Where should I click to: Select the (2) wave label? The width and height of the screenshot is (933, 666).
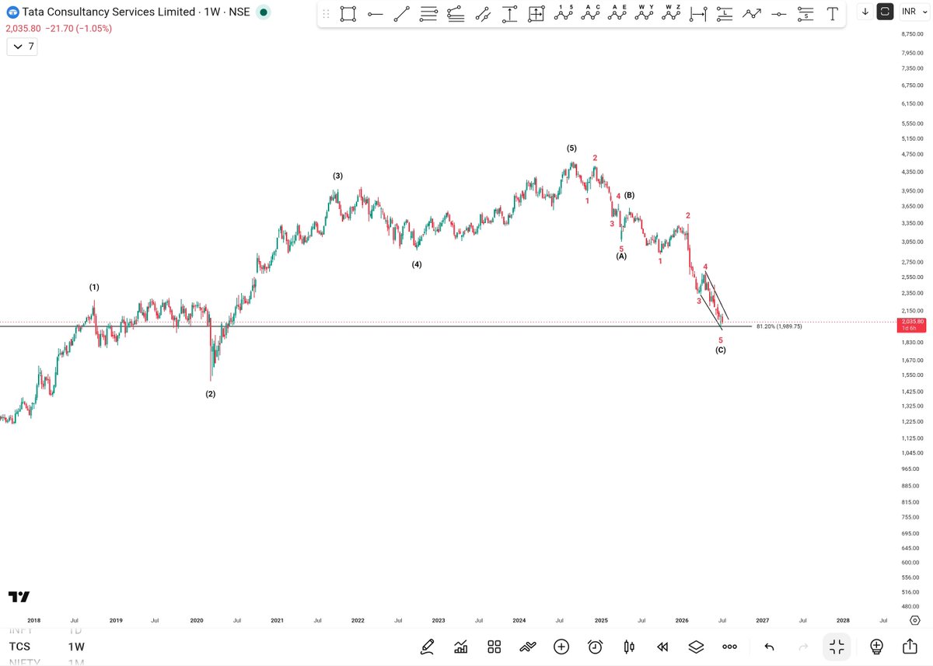tap(211, 393)
